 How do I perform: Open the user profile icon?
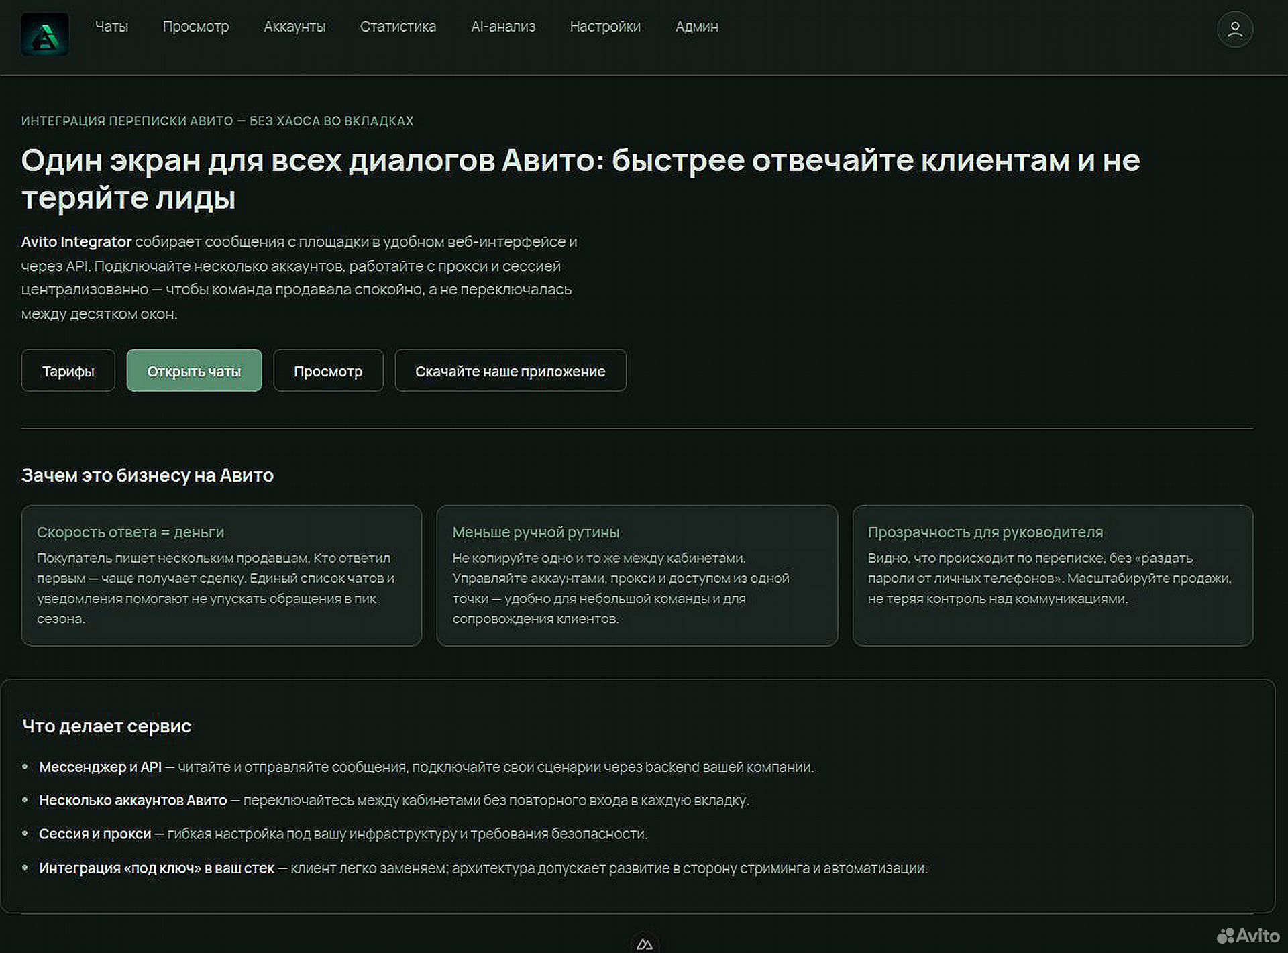coord(1235,30)
